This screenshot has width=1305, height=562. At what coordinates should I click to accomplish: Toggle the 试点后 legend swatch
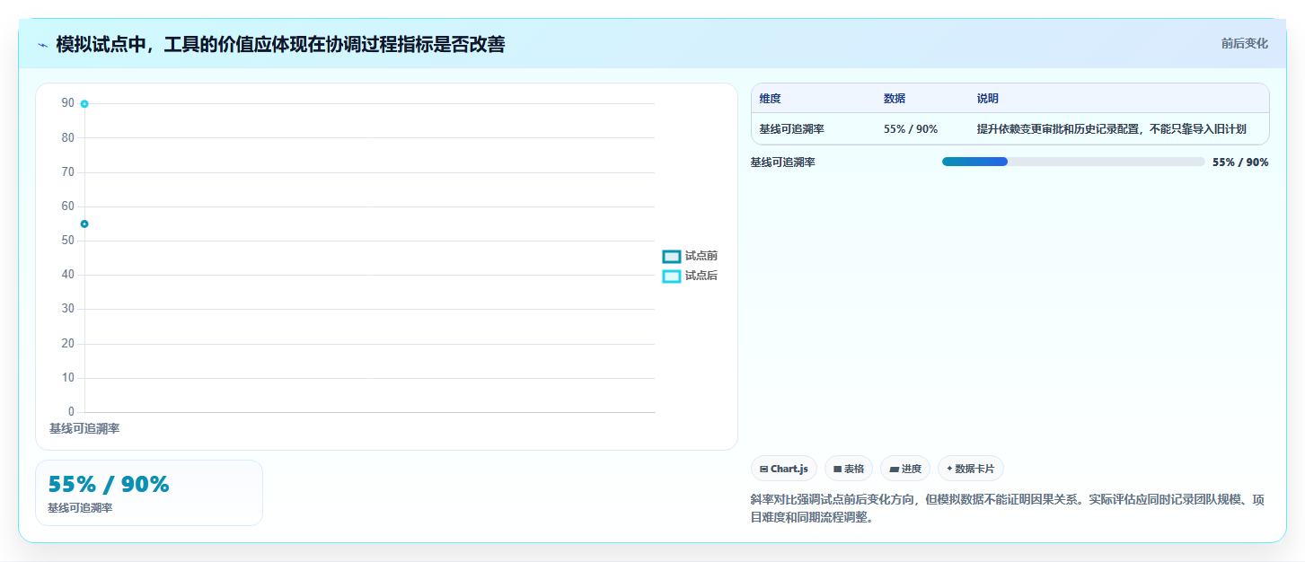click(672, 277)
